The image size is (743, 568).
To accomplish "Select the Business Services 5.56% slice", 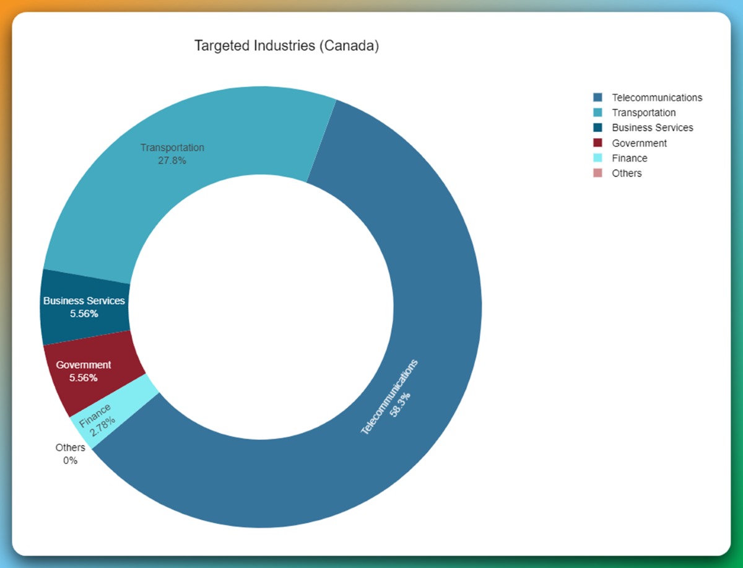I will pos(84,307).
